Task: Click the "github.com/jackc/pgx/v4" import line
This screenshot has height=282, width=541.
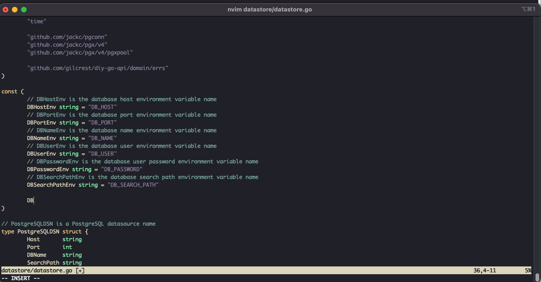Action: [67, 45]
